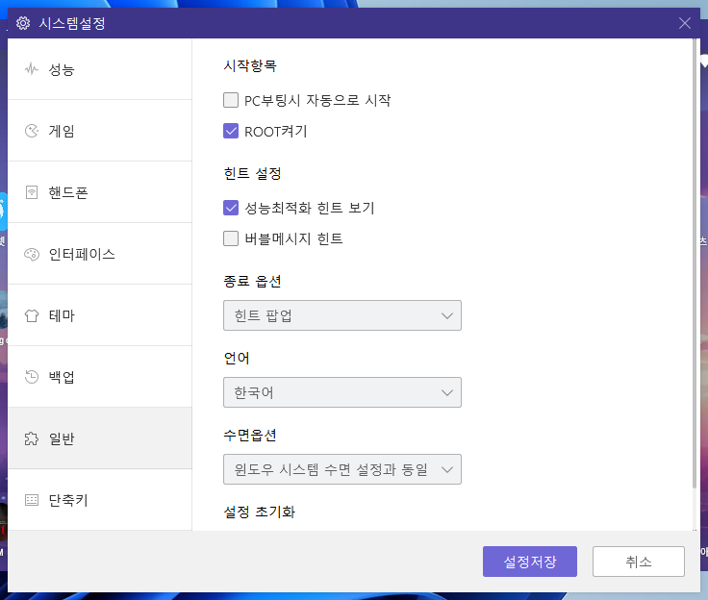Close the 시스템설정 dialog
Screen dimensions: 708x600
pyautogui.click(x=685, y=23)
